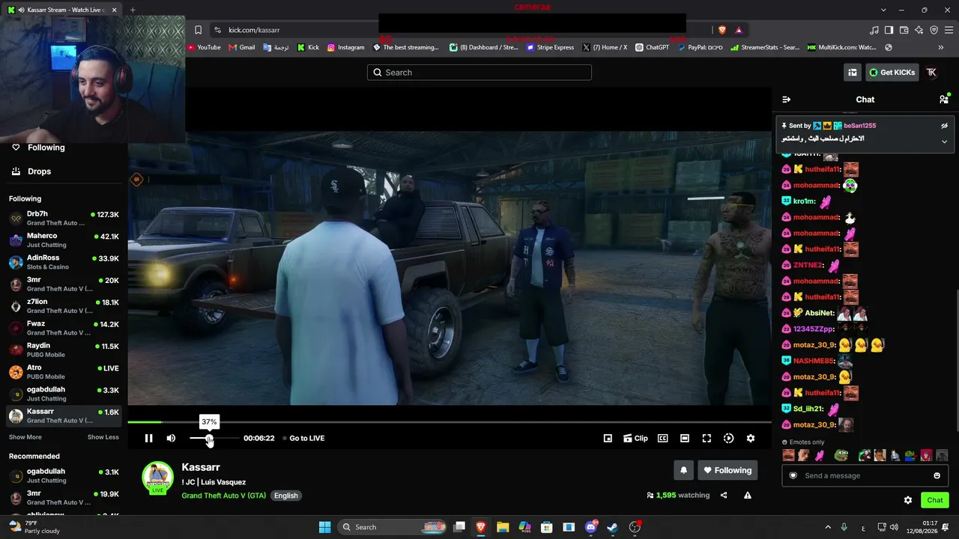Collapse list with Show Less
The width and height of the screenshot is (959, 539).
[103, 437]
